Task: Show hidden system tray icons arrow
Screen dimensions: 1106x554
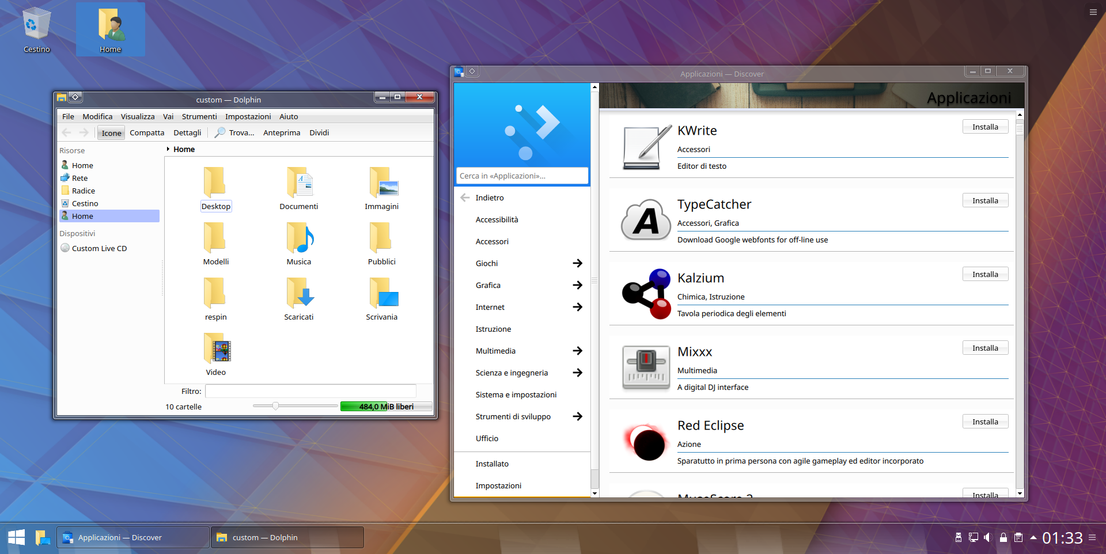Action: [x=1033, y=537]
